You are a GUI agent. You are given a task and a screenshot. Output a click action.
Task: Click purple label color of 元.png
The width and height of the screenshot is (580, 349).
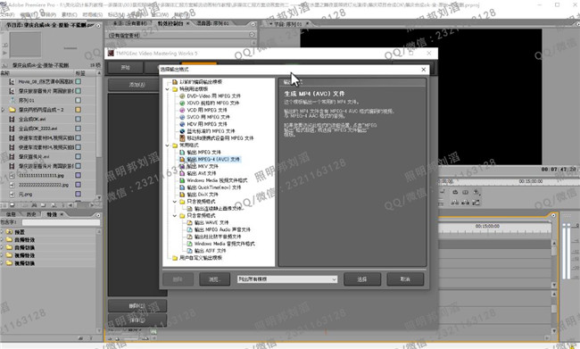click(78, 194)
